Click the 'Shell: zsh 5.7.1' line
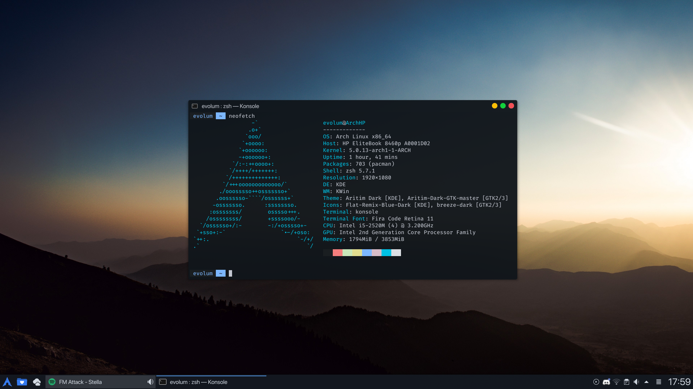693x389 pixels. (x=349, y=171)
